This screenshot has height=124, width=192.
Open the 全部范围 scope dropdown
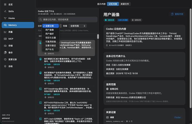tap(78, 26)
